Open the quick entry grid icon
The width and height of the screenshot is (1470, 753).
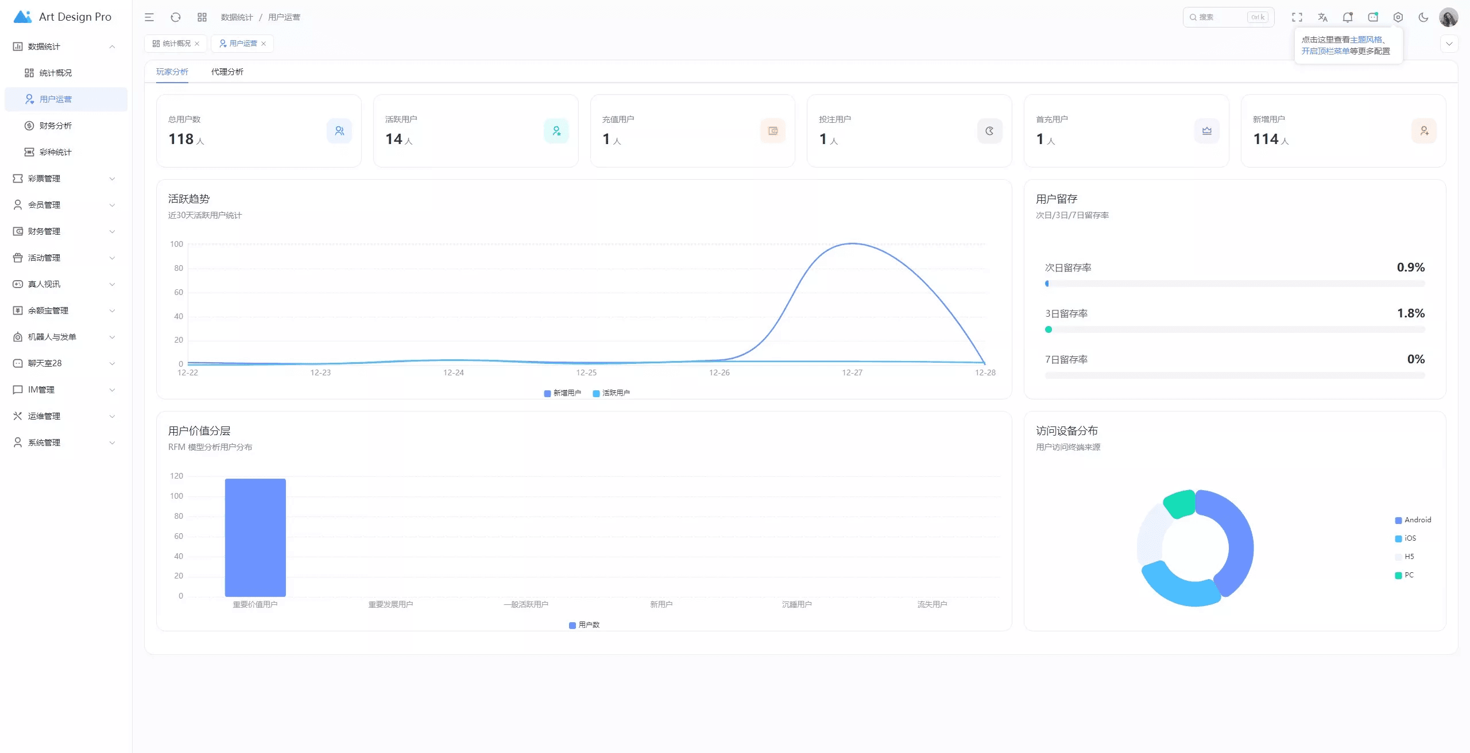click(202, 17)
